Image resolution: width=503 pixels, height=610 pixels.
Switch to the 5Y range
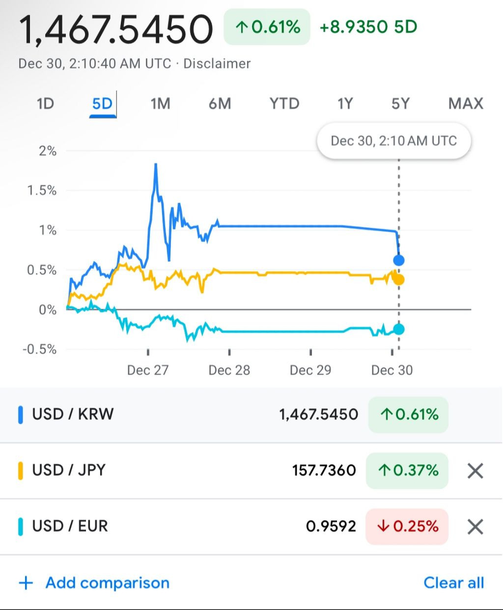(400, 104)
